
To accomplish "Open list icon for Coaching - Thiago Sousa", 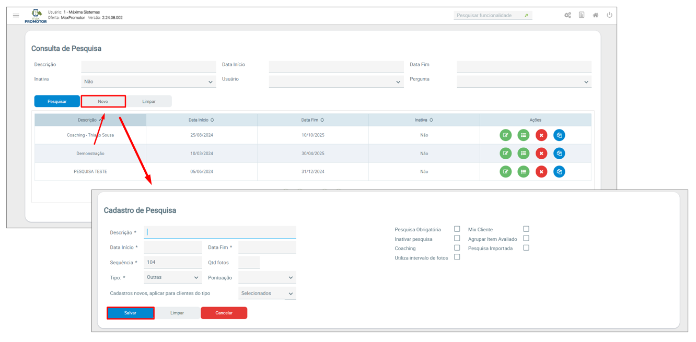I will [523, 135].
